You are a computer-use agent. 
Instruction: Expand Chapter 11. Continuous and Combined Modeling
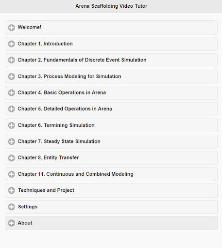pyautogui.click(x=111, y=174)
